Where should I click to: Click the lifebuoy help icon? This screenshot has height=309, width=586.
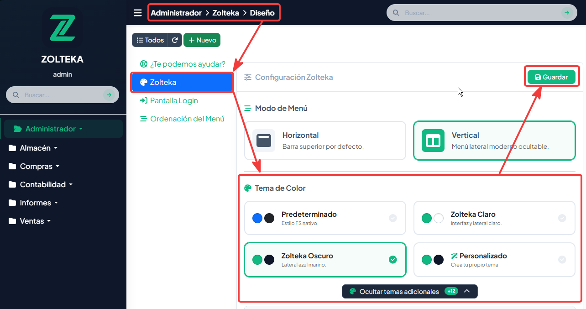click(x=144, y=64)
